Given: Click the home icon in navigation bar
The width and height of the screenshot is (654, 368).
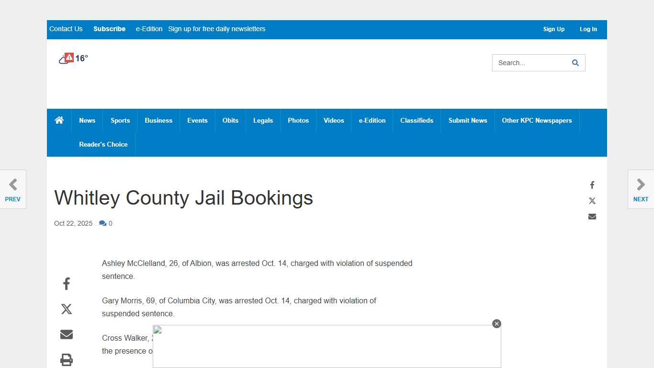Looking at the screenshot, I should [59, 120].
